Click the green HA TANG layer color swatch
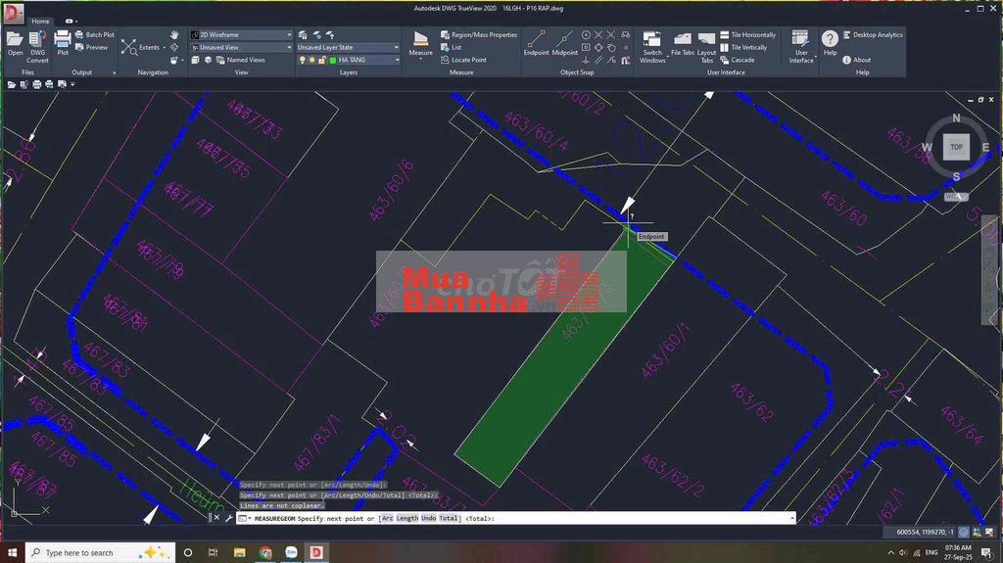The image size is (1003, 563). coord(333,60)
